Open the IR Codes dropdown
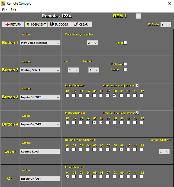The height and width of the screenshot is (187, 174). (166, 25)
